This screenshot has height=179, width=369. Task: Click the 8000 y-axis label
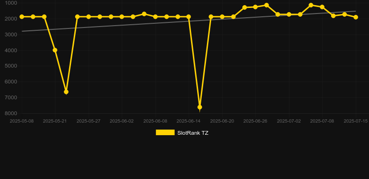(x=11, y=113)
